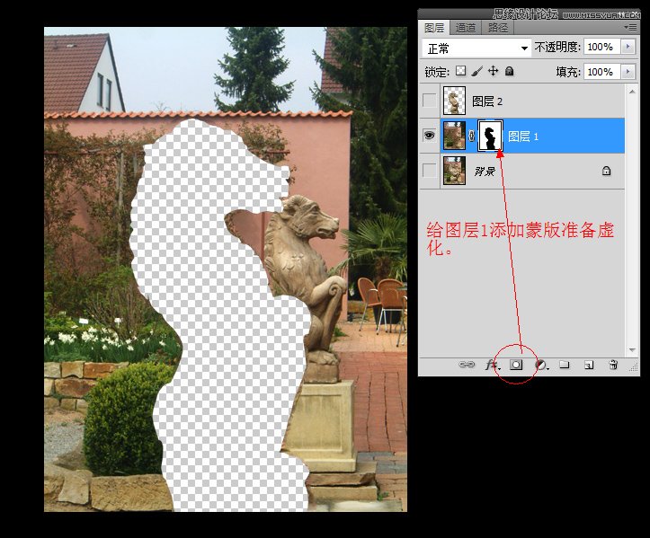
Task: Switch to the 图层 tab
Action: click(x=434, y=28)
